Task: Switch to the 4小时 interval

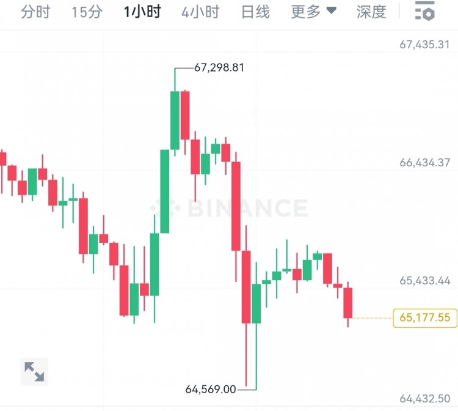Action: (200, 12)
